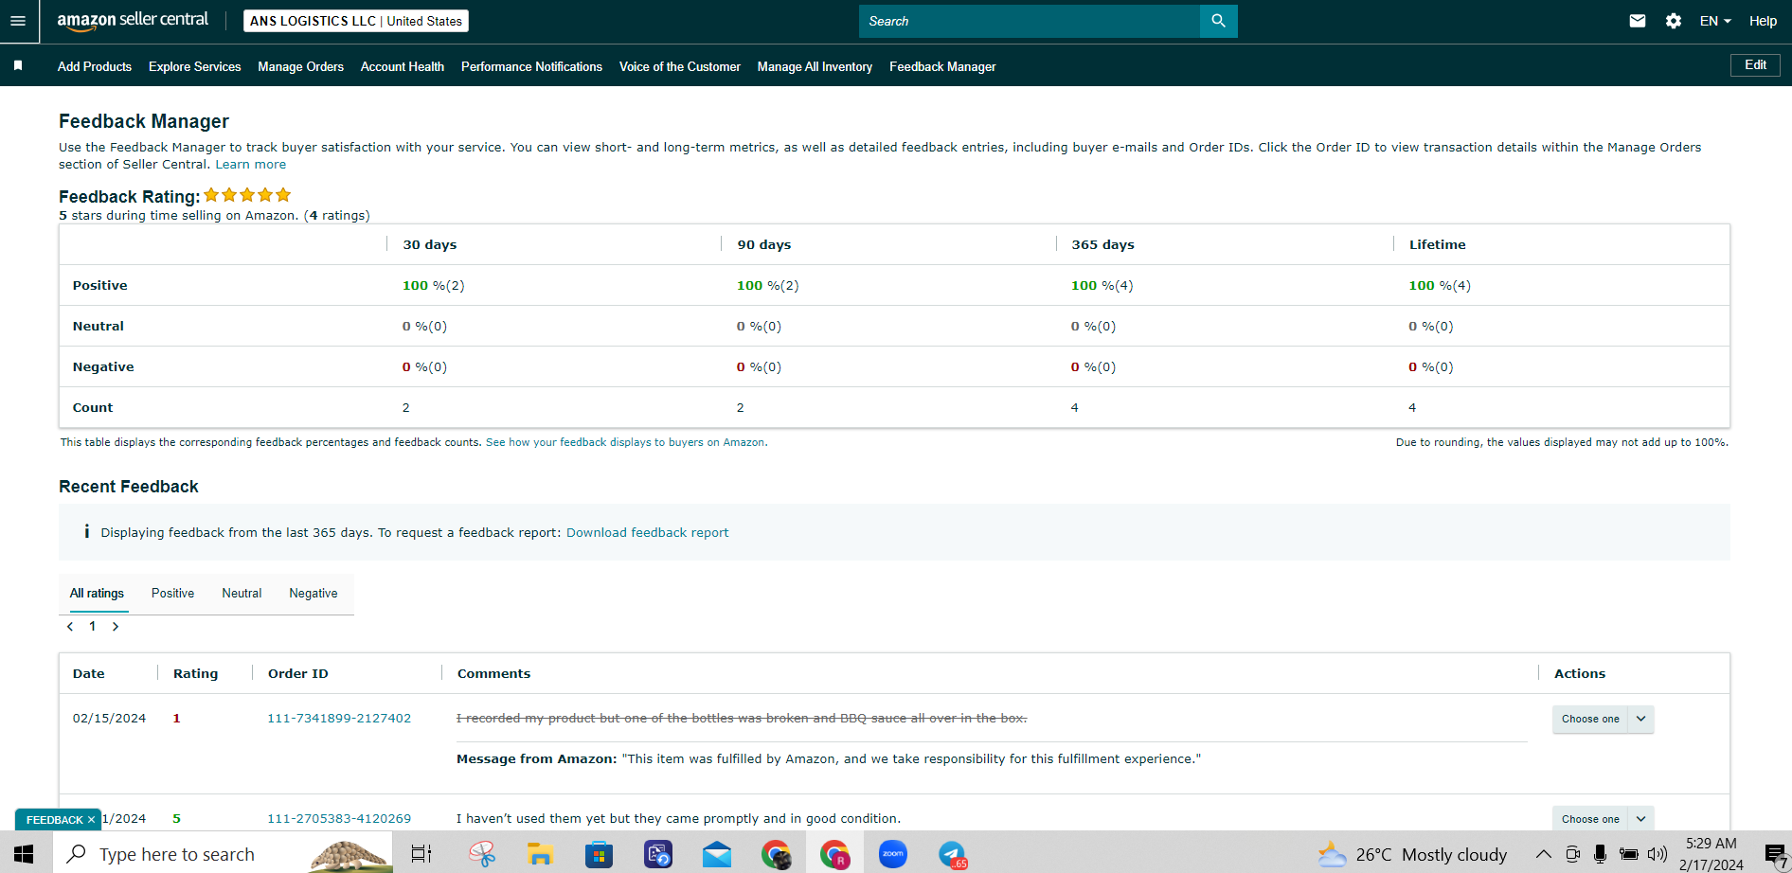This screenshot has height=873, width=1792.
Task: Click the Amazon Seller Central logo
Action: coord(133,21)
